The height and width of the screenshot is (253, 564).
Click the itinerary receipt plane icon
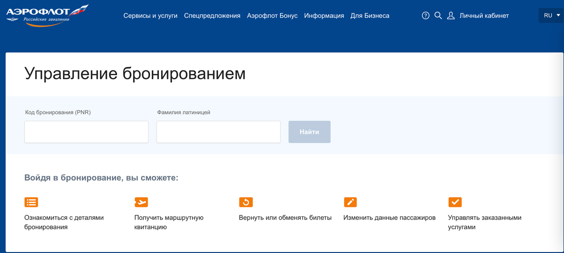(x=141, y=202)
